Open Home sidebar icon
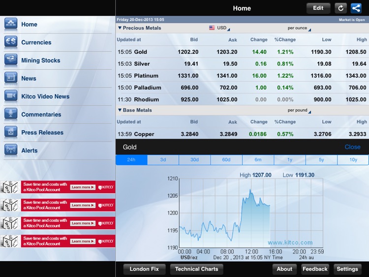 (11, 24)
